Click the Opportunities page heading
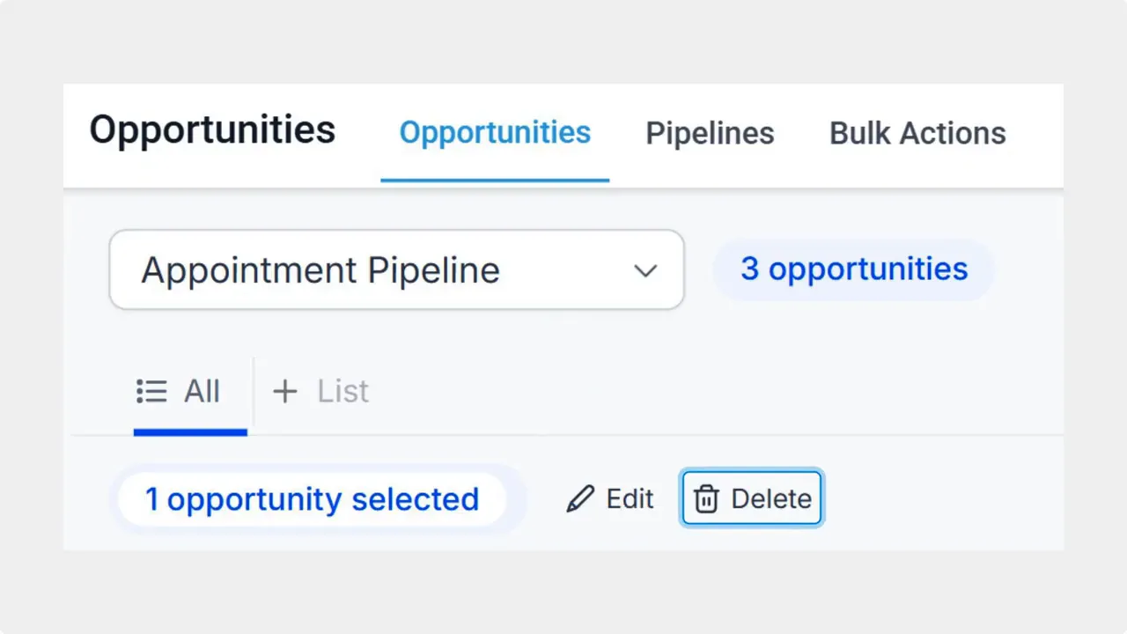The width and height of the screenshot is (1127, 634). pyautogui.click(x=211, y=129)
